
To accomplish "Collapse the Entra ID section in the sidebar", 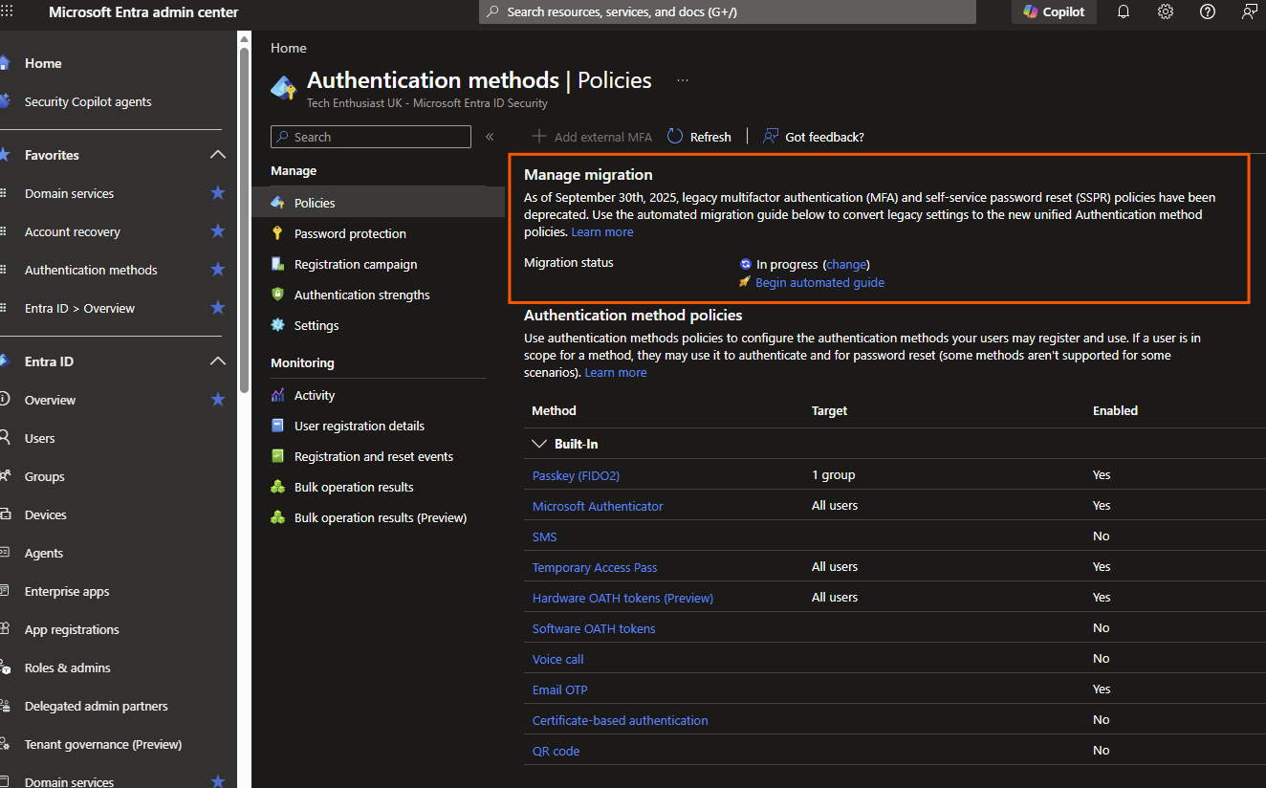I will point(218,361).
